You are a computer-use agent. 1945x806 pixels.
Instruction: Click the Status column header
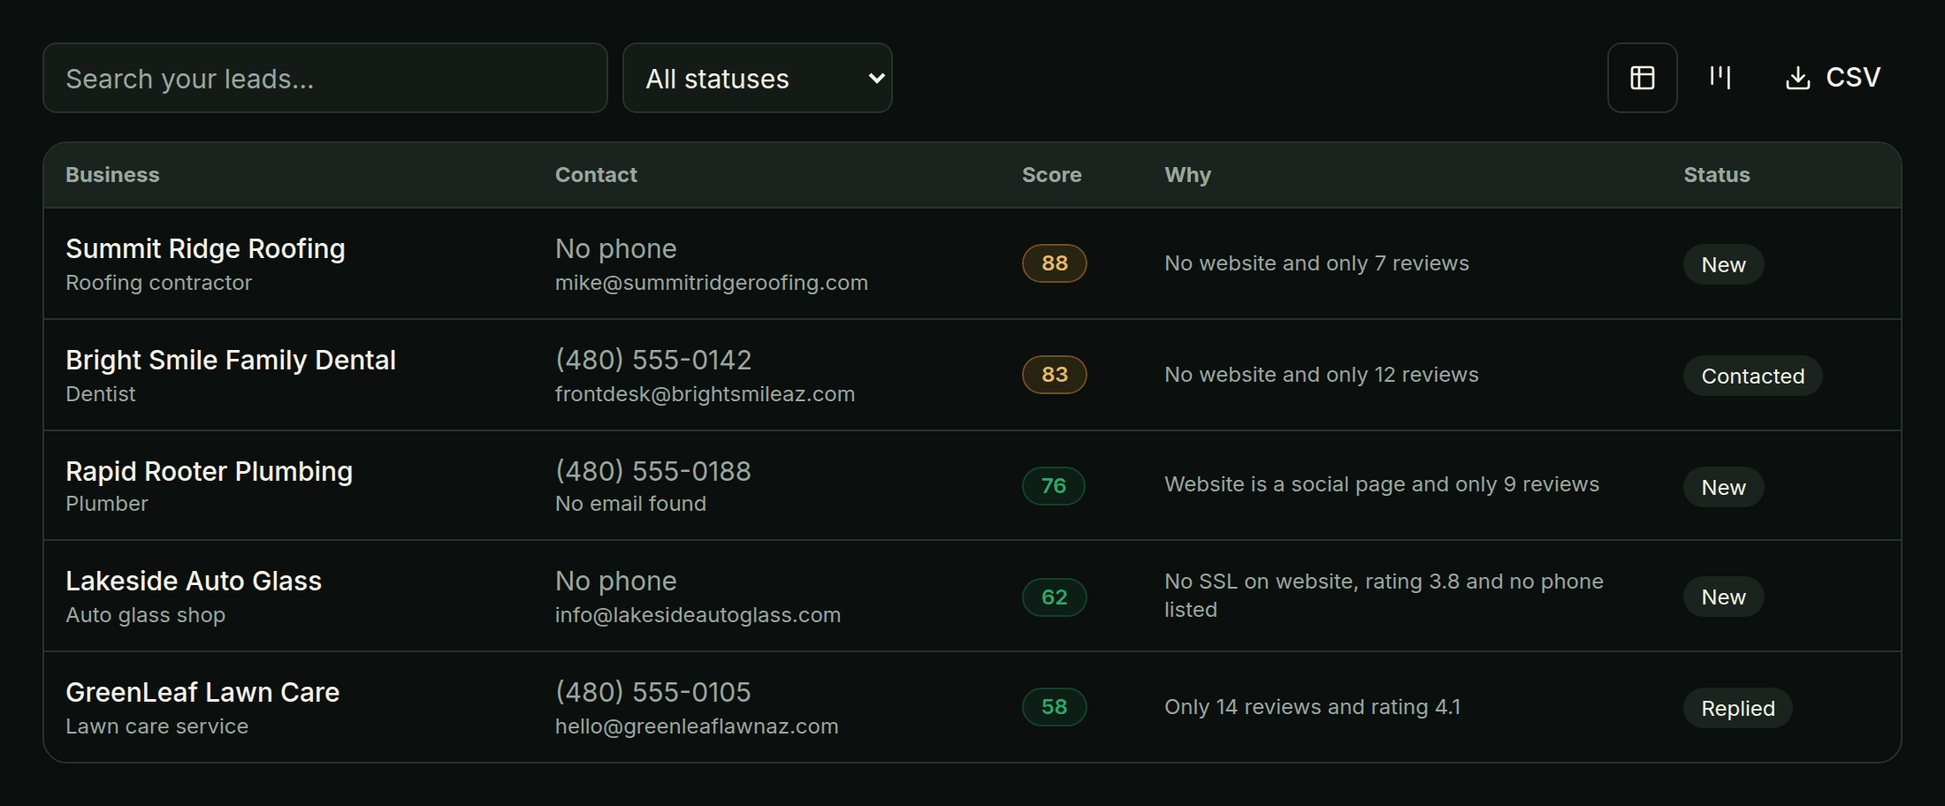(1716, 175)
